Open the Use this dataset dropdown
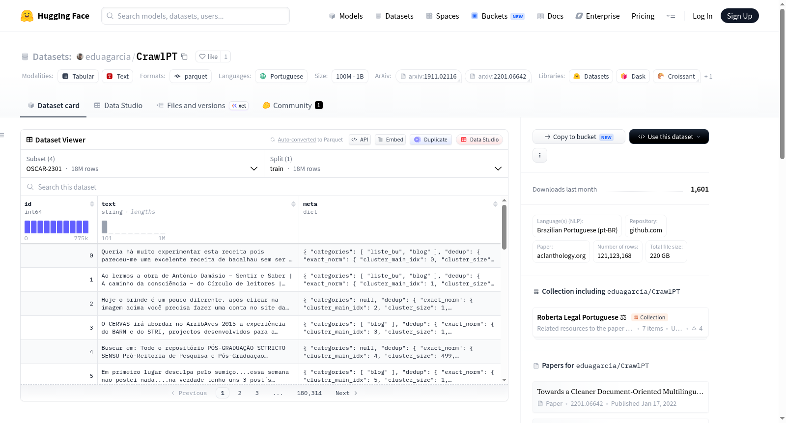The image size is (786, 423). 669,137
